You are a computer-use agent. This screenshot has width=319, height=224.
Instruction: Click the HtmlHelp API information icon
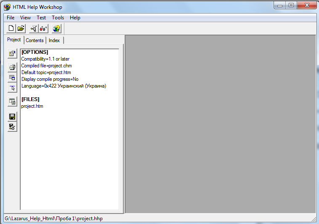[12, 88]
